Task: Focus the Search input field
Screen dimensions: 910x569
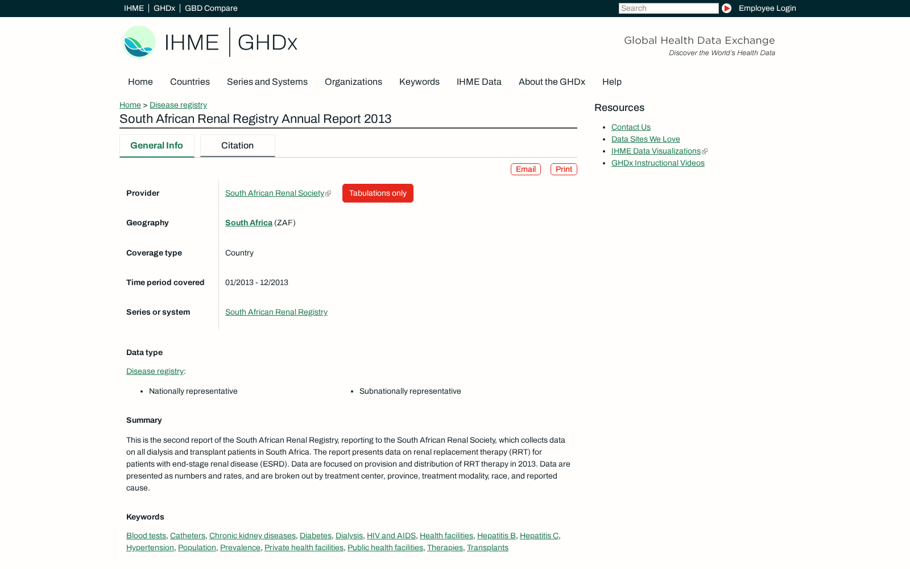Action: pos(669,8)
